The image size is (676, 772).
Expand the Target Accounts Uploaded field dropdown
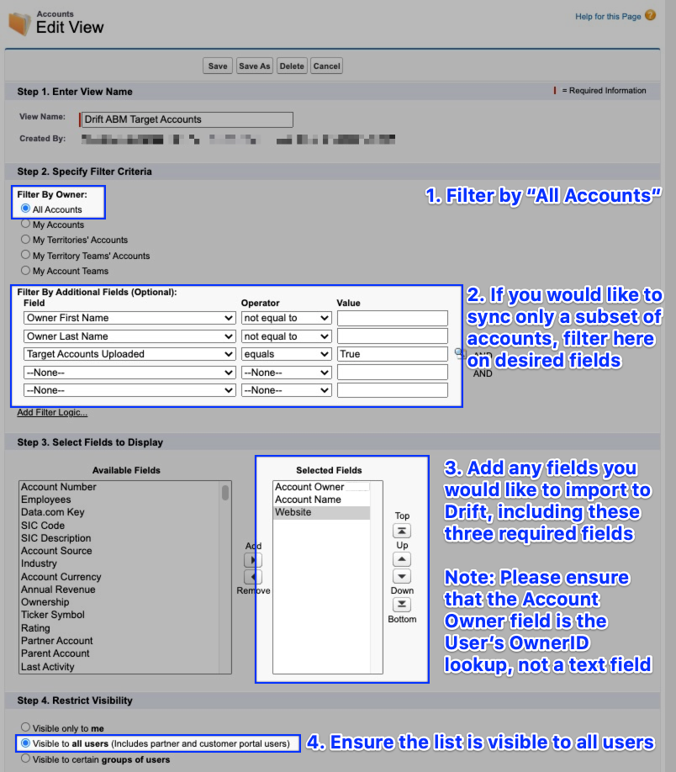pos(129,354)
